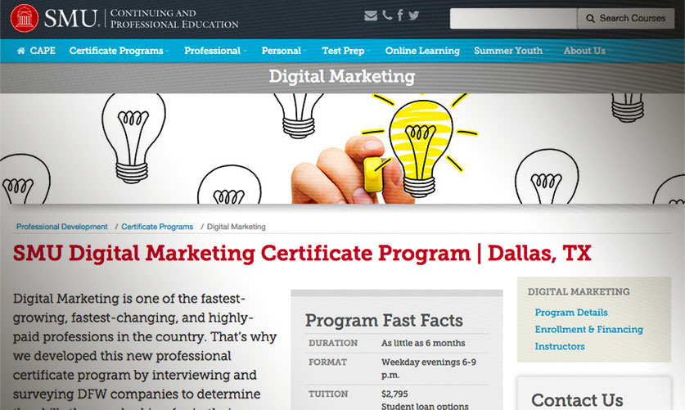The height and width of the screenshot is (410, 685).
Task: Click the email envelope icon
Action: coord(371,16)
